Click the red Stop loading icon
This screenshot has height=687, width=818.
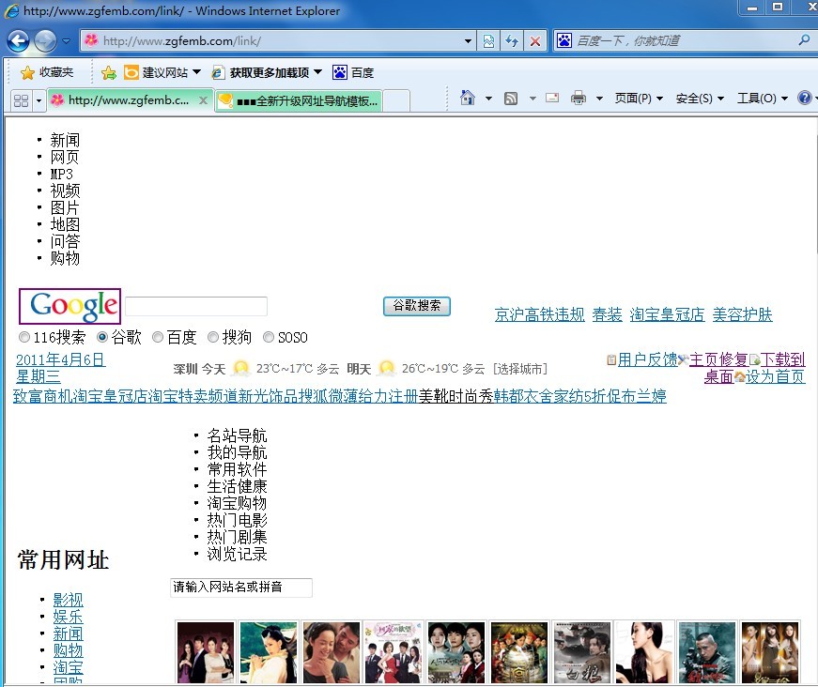click(535, 40)
